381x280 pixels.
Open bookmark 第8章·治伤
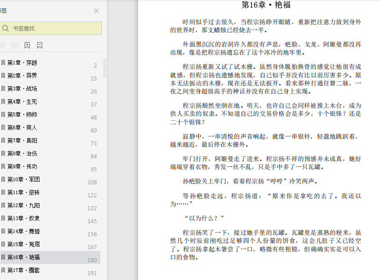[50, 153]
